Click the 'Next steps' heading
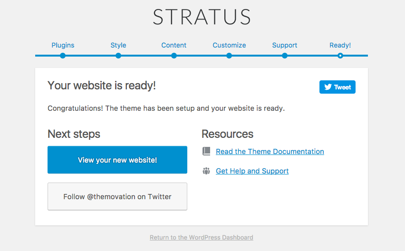 tap(74, 134)
